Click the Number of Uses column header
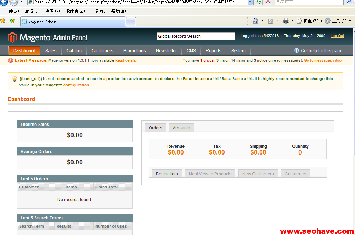The width and height of the screenshot is (355, 235). [113, 226]
